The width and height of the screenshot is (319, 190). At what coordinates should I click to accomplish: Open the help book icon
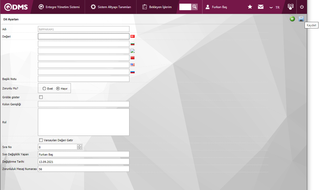coord(290,7)
